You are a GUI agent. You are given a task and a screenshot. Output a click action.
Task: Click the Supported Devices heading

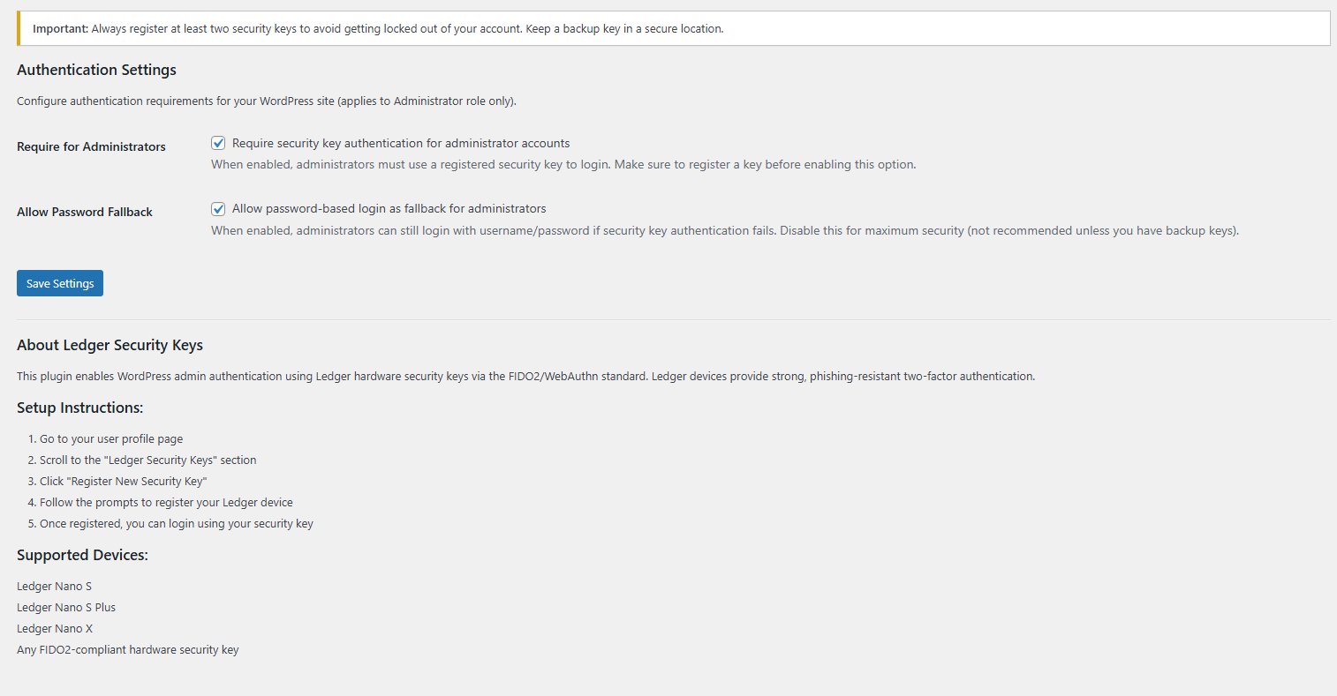(82, 555)
